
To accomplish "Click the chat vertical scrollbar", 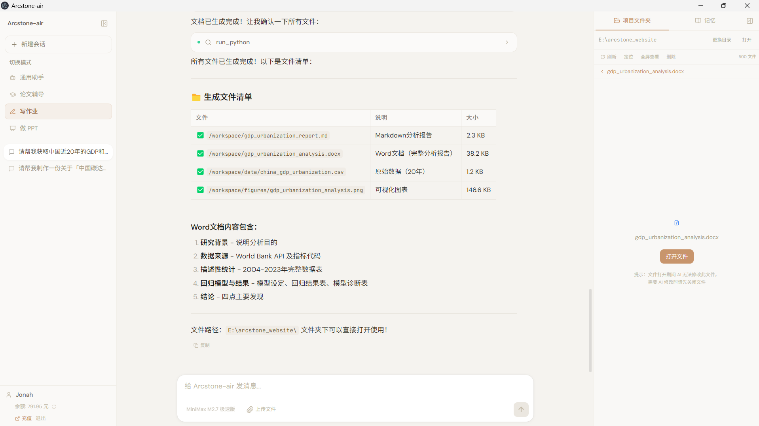I will pyautogui.click(x=590, y=330).
